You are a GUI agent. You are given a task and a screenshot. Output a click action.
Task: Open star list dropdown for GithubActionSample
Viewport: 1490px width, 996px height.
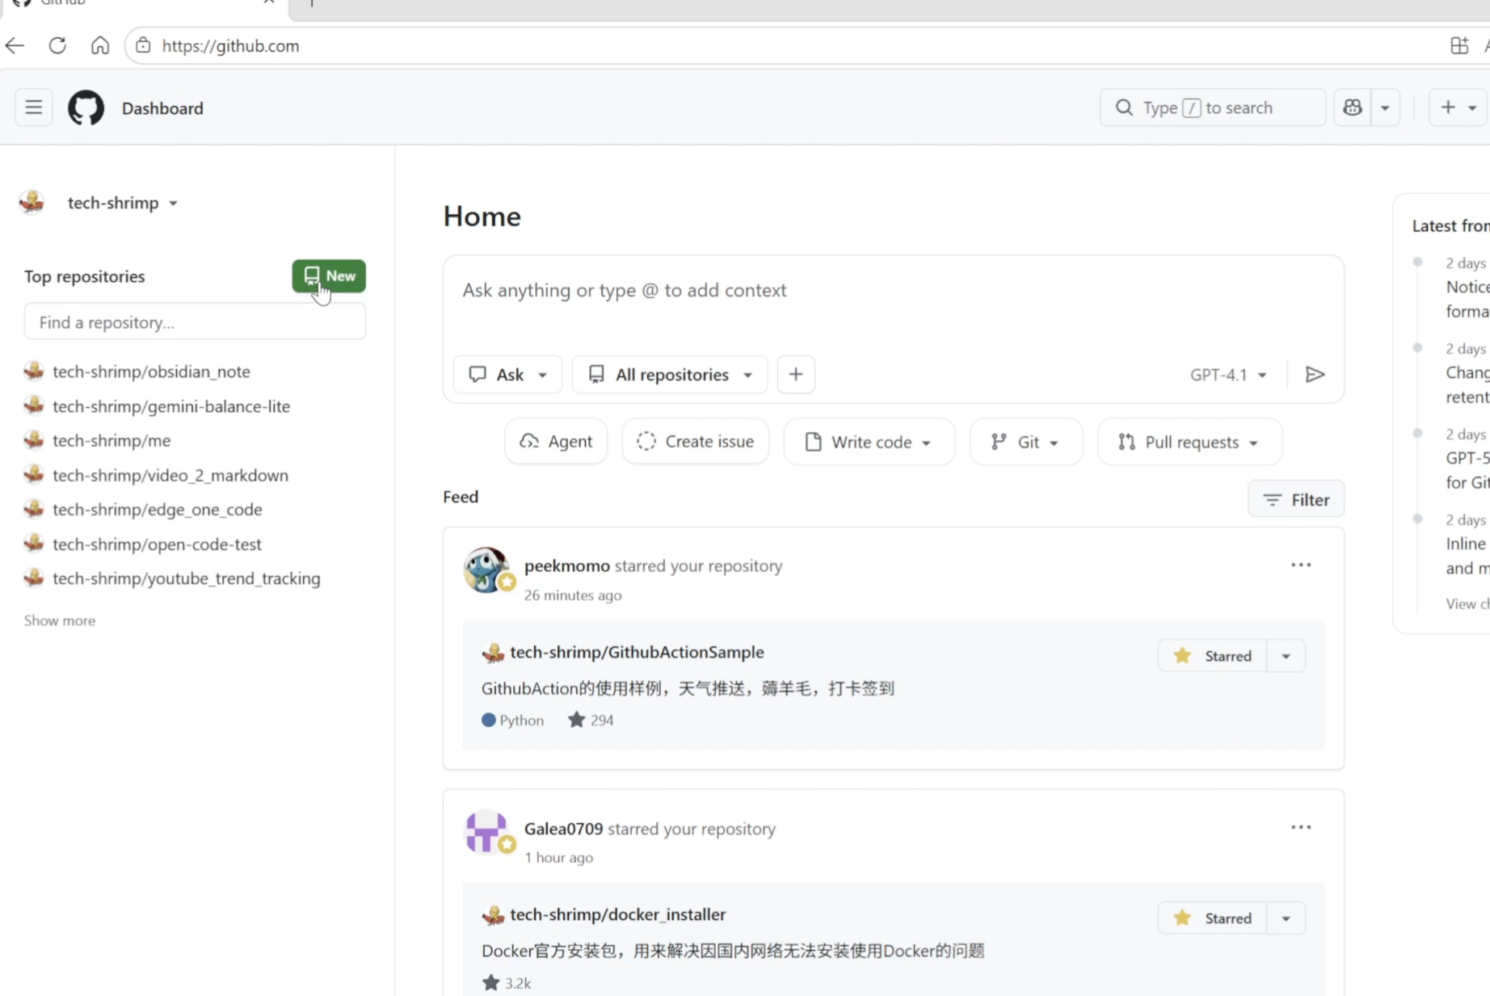(1286, 656)
